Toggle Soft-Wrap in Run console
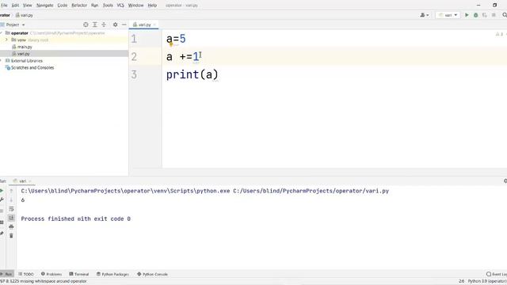Screen dimensions: 507x285 11,209
